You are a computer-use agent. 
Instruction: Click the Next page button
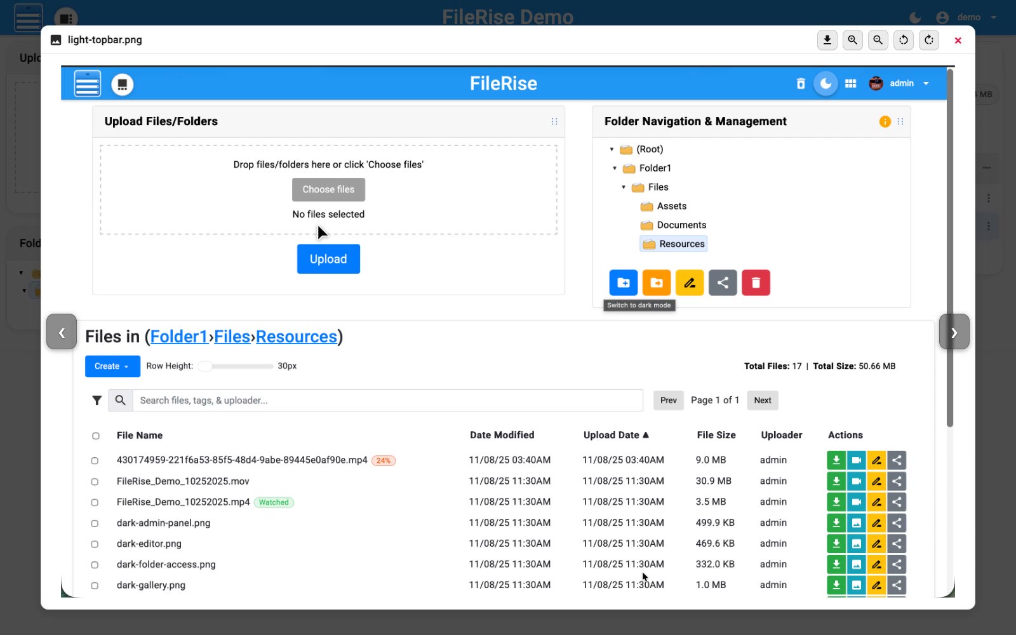(x=763, y=400)
